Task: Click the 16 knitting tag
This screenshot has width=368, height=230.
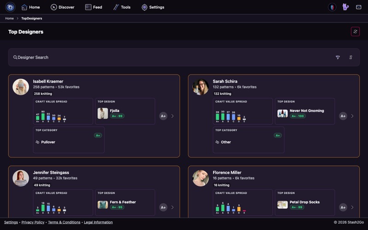Action: pyautogui.click(x=222, y=185)
